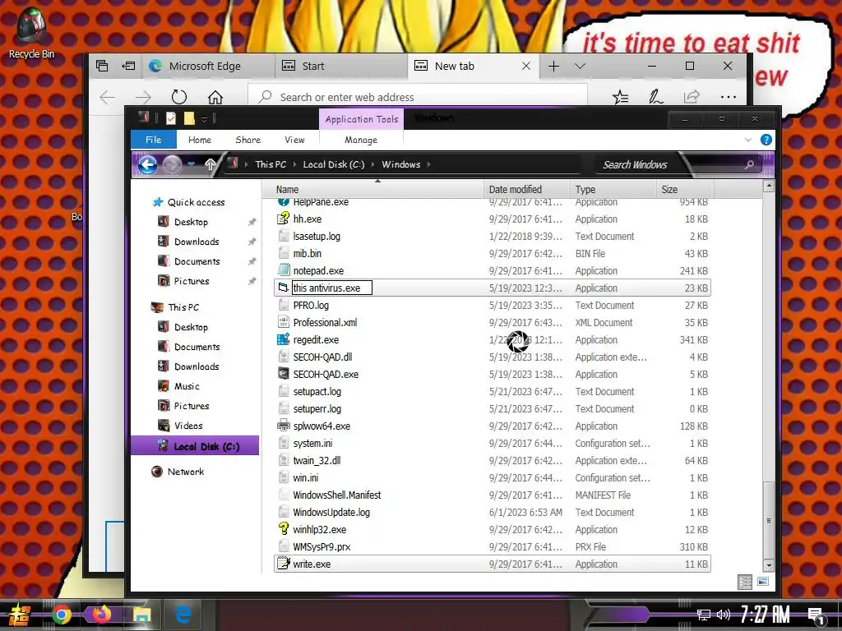Image resolution: width=842 pixels, height=631 pixels.
Task: Click Explorer up one level arrow
Action: (x=210, y=164)
